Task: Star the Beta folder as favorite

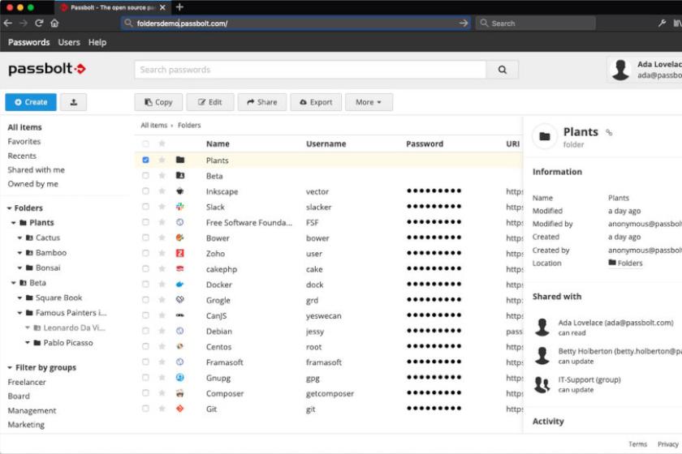Action: click(162, 175)
